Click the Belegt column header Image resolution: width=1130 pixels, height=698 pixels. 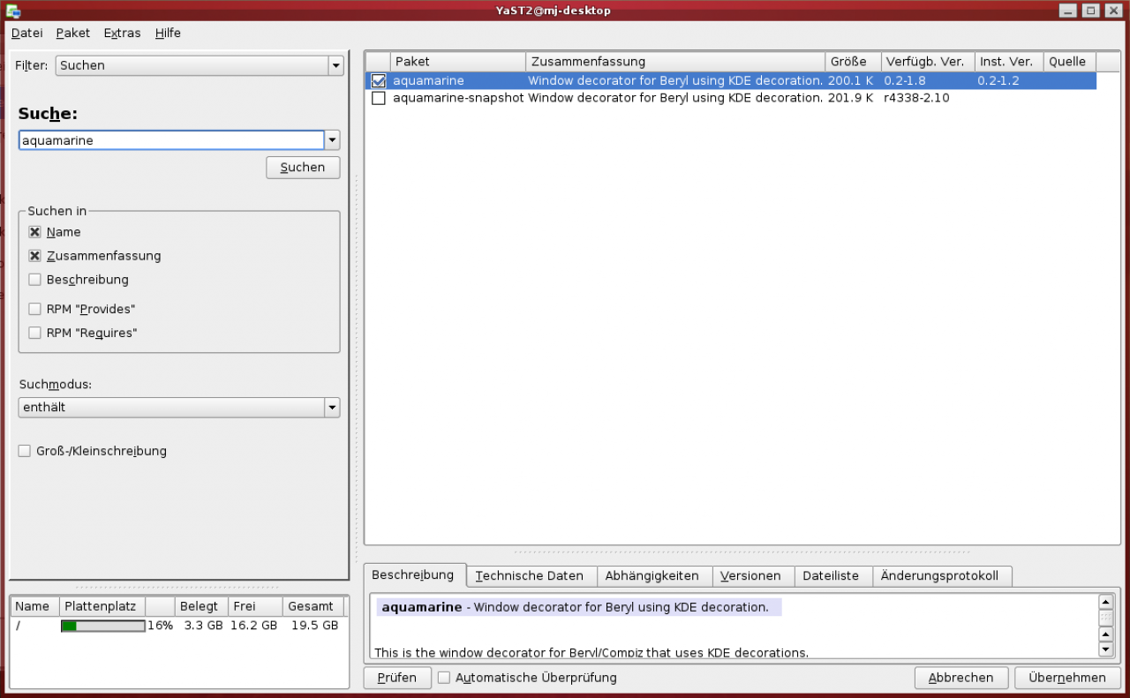201,606
